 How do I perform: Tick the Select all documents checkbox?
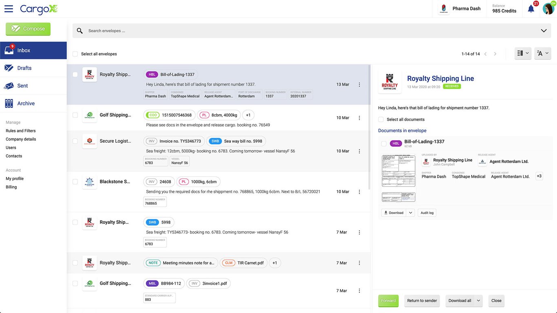pyautogui.click(x=381, y=119)
